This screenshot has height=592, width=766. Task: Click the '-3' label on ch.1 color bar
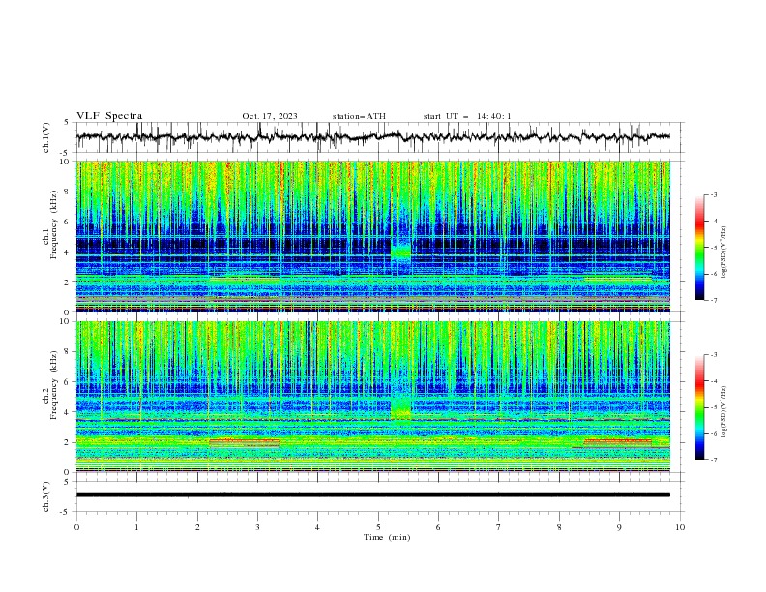tap(713, 194)
